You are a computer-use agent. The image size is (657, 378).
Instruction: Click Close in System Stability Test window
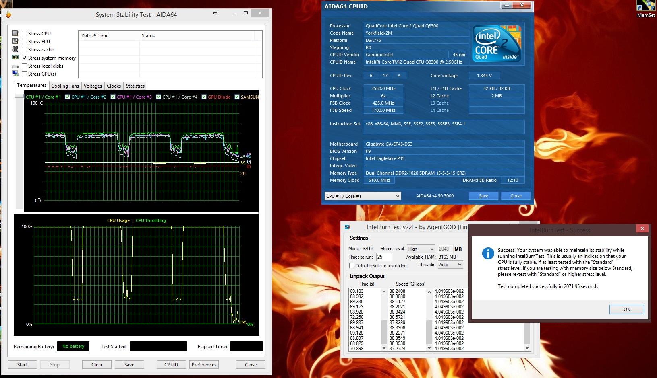click(x=251, y=365)
